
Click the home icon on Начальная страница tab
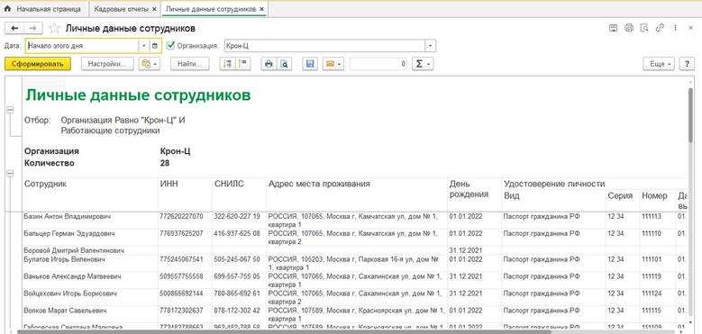pos(7,9)
